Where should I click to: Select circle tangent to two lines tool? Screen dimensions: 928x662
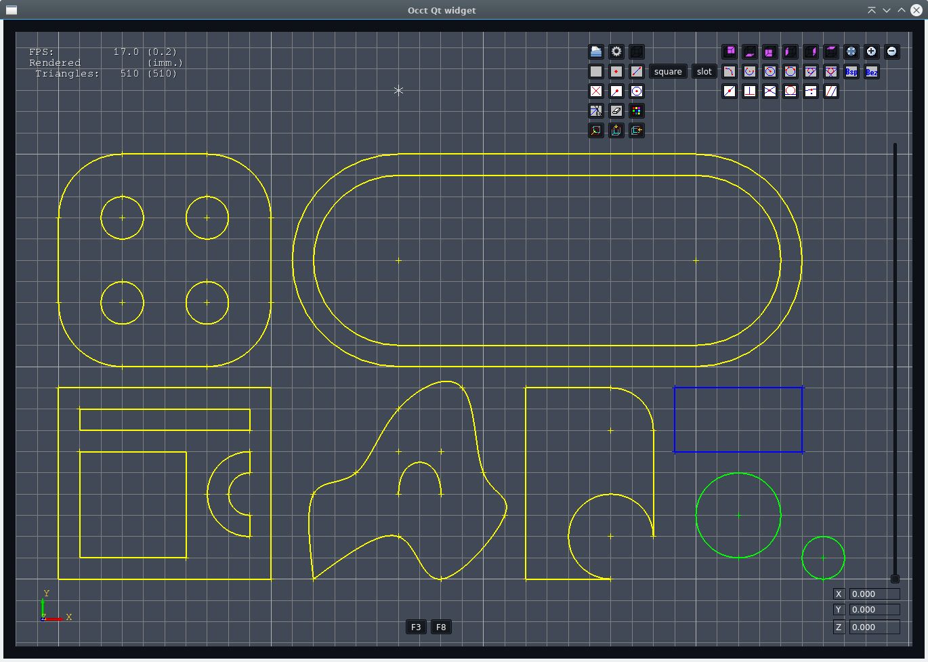pyautogui.click(x=811, y=71)
